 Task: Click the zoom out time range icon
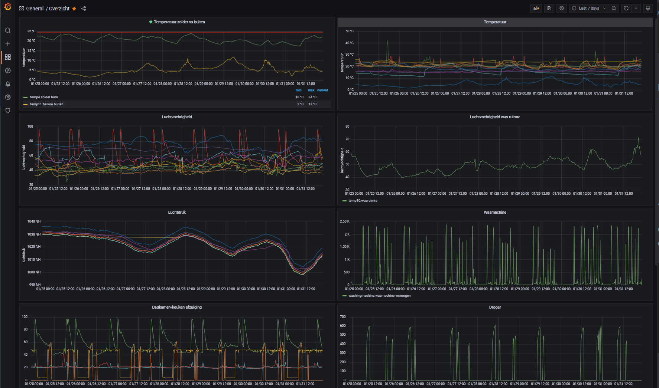614,8
